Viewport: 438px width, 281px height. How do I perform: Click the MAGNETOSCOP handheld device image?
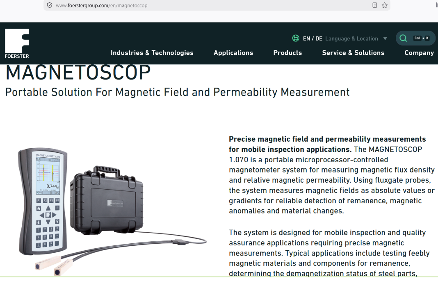point(43,201)
